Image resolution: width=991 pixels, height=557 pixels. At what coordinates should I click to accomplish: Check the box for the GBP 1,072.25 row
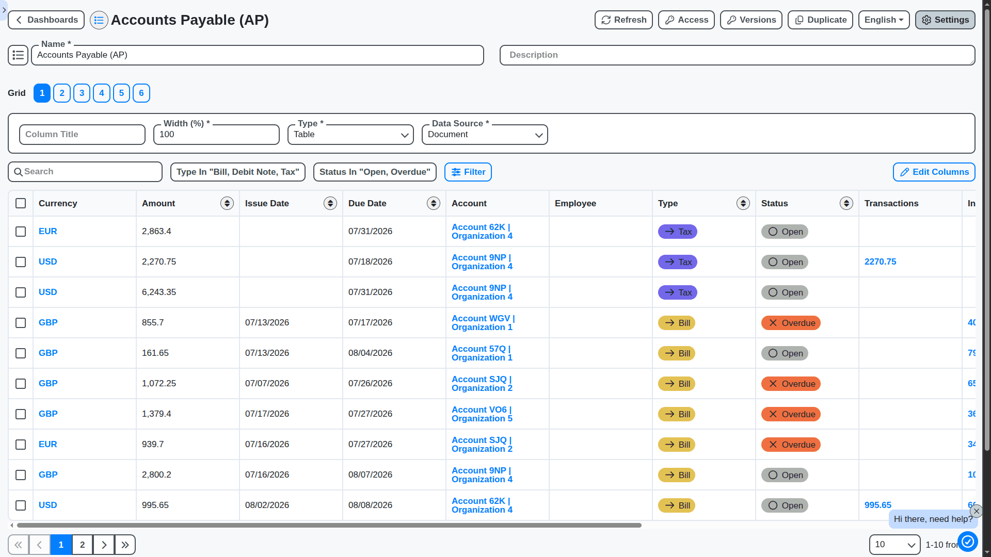click(x=21, y=384)
